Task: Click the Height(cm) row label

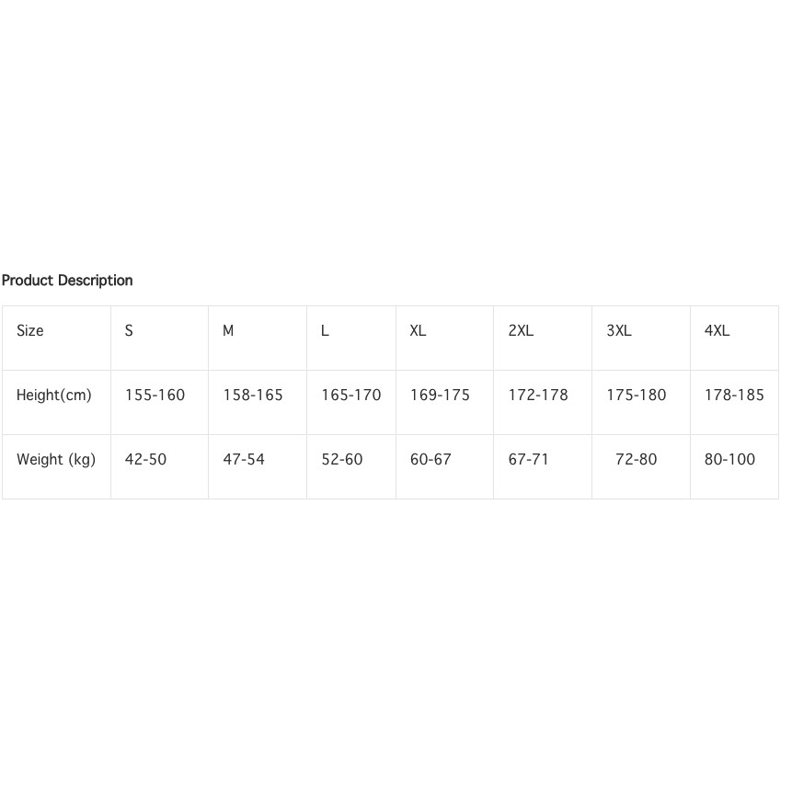Action: [x=54, y=396]
